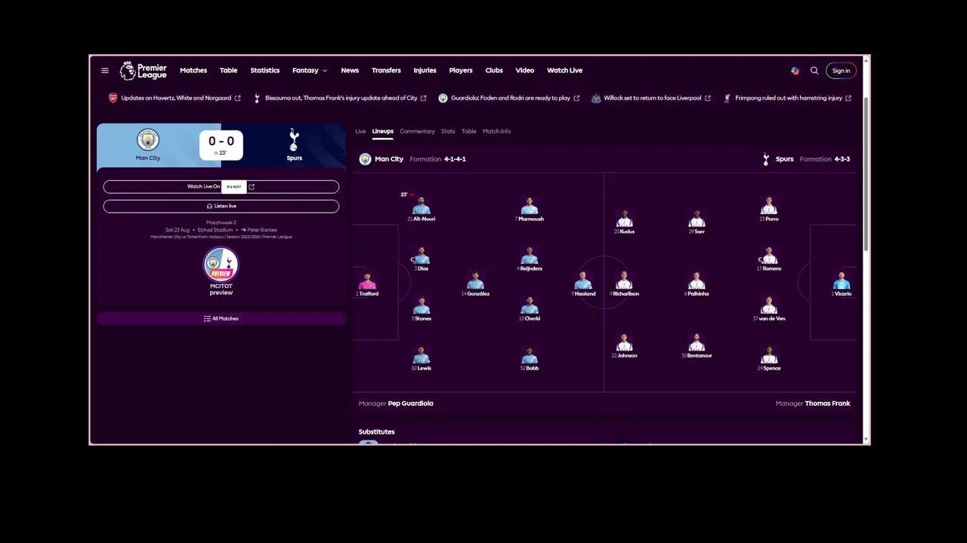Viewport: 967px width, 543px height.
Task: Click the Spurs badge above lineup pitch
Action: 766,159
